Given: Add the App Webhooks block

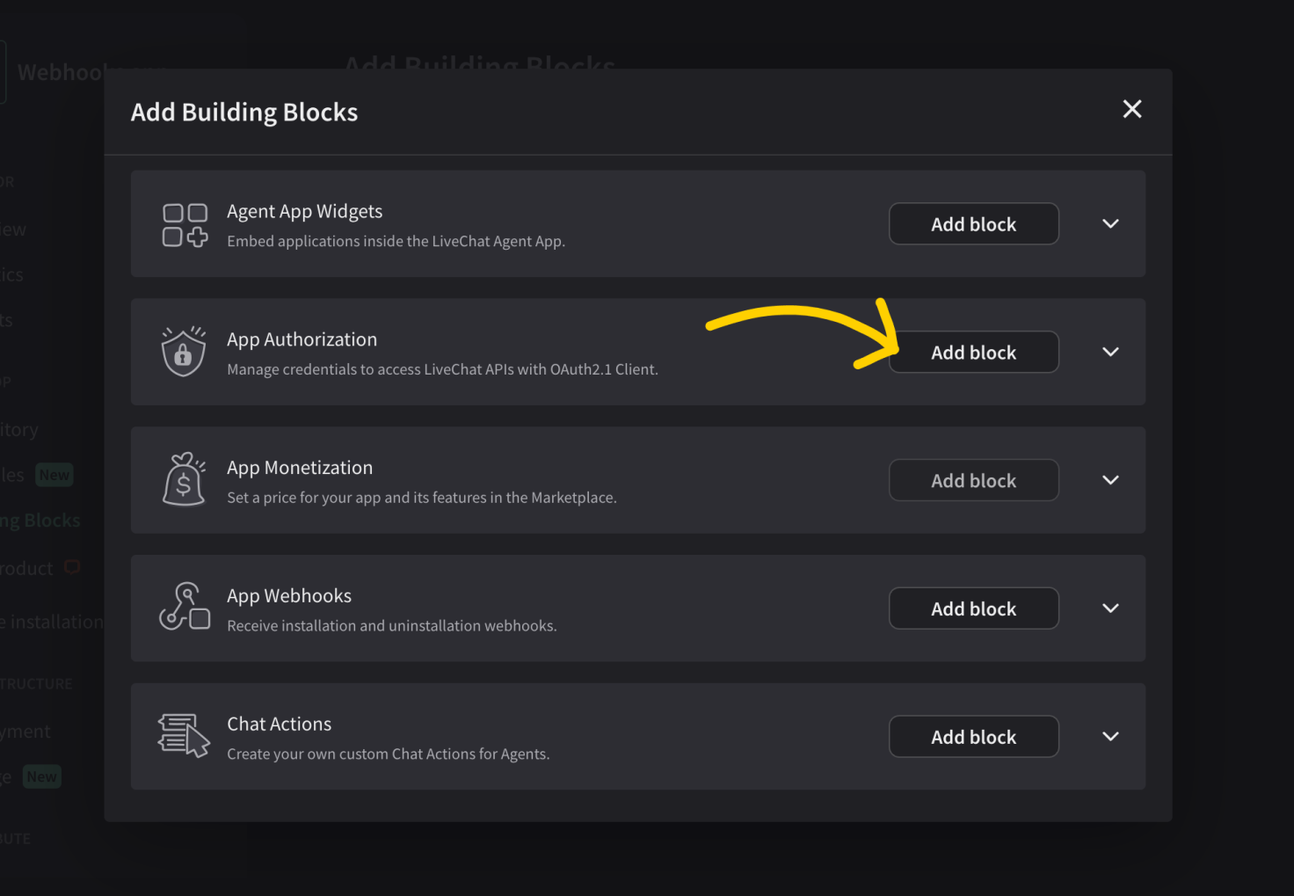Looking at the screenshot, I should point(974,608).
